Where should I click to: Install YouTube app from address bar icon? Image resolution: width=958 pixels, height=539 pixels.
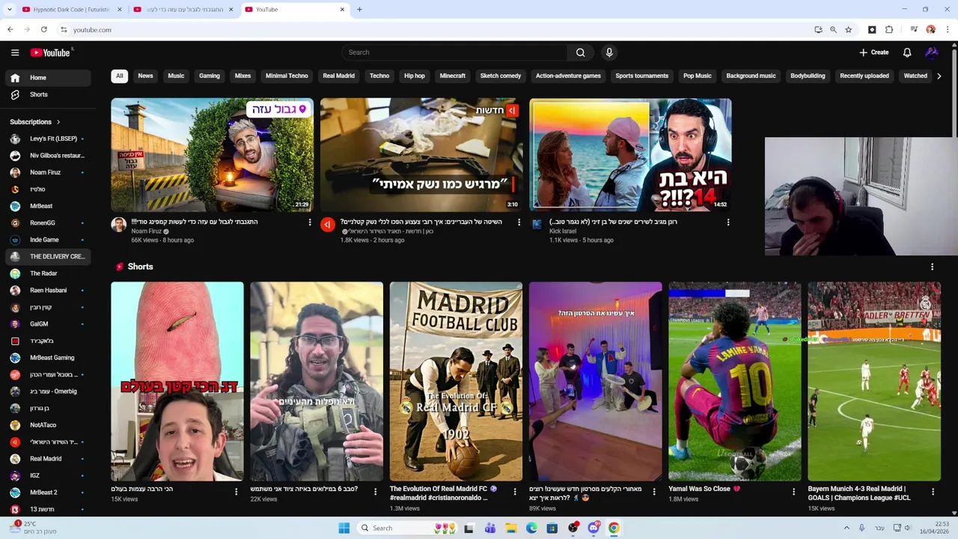pyautogui.click(x=818, y=30)
